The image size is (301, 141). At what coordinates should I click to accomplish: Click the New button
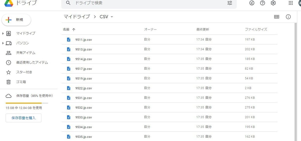16,20
